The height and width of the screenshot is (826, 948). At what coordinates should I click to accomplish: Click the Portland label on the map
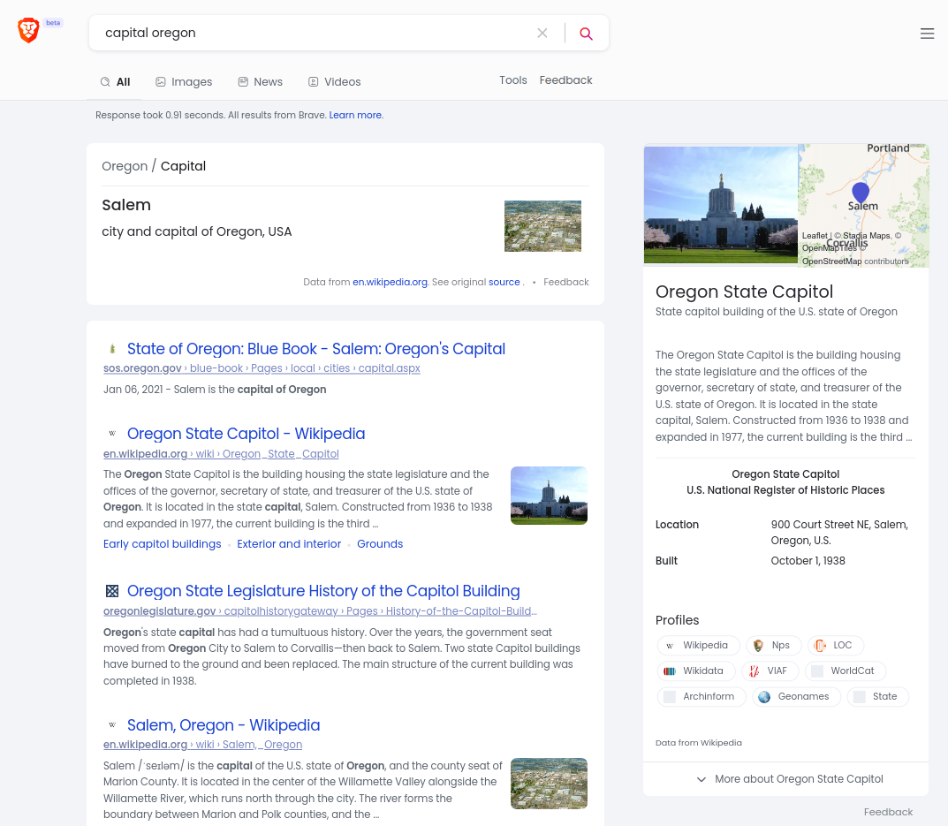click(x=888, y=148)
